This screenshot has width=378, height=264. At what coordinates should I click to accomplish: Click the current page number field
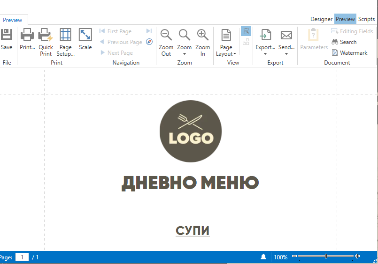(x=22, y=257)
